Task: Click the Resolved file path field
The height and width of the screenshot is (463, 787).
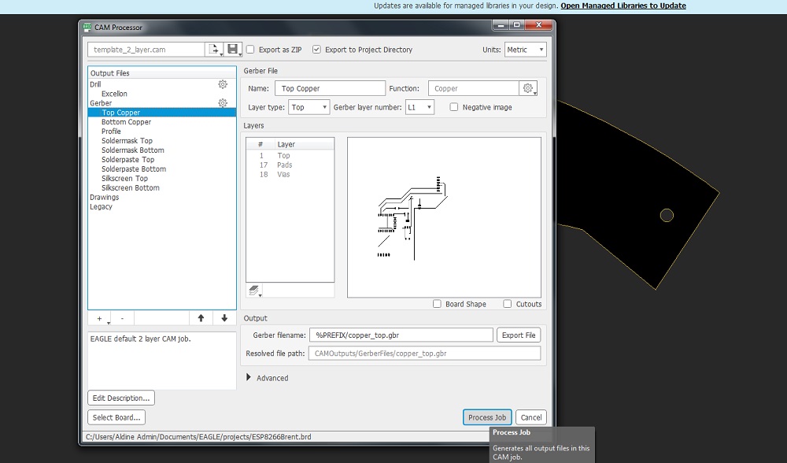Action: [x=424, y=353]
